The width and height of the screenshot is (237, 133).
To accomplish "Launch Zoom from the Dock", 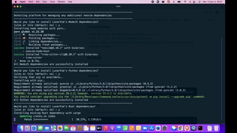I will coord(145,128).
